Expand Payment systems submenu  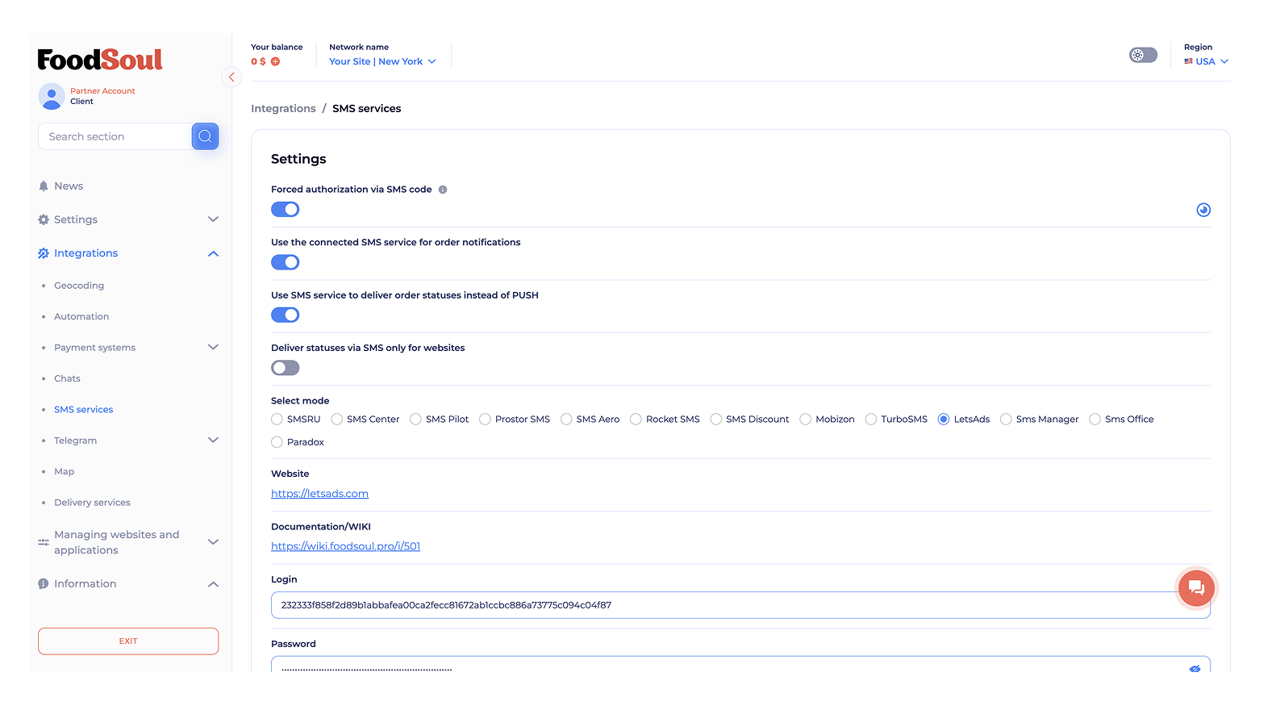(x=213, y=348)
